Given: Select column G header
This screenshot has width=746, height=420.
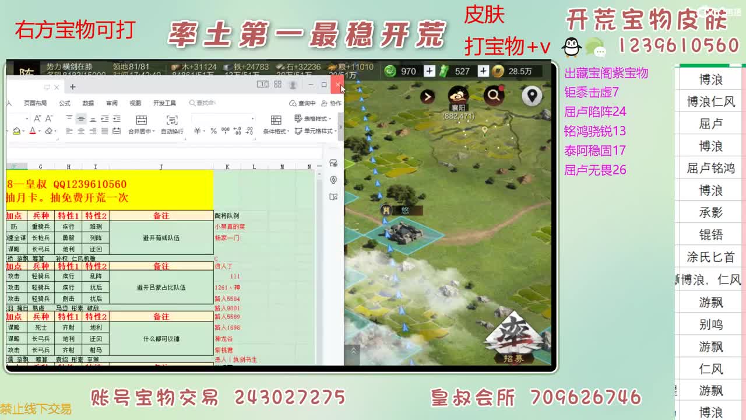Looking at the screenshot, I should (40, 167).
